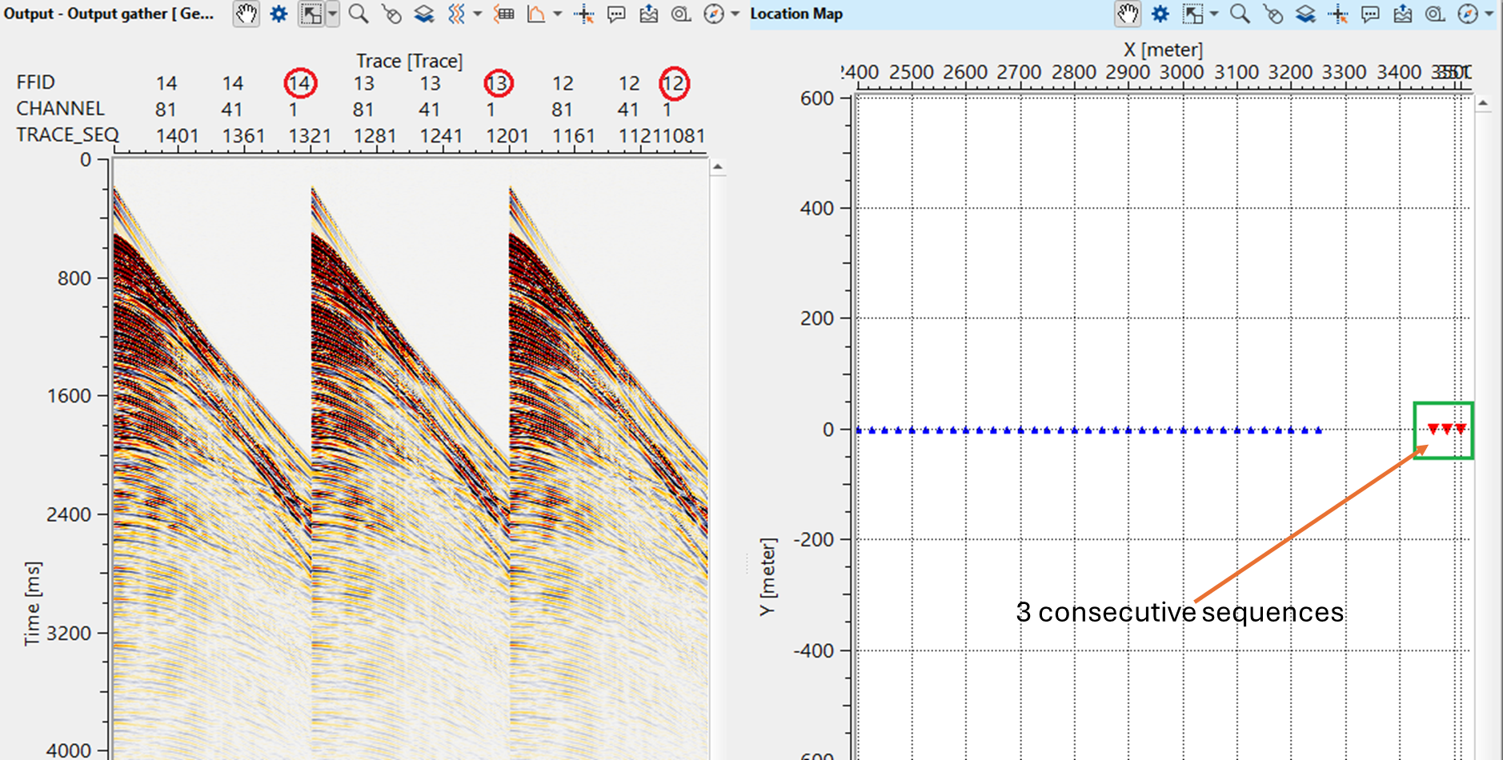Open settings gear in Output gather toolbar

click(x=279, y=14)
